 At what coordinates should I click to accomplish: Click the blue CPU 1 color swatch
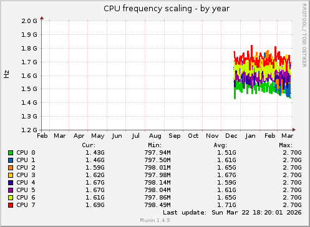click(x=11, y=160)
